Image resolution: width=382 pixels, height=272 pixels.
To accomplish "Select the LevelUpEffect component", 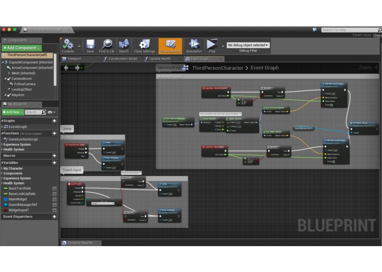I will [x=21, y=90].
